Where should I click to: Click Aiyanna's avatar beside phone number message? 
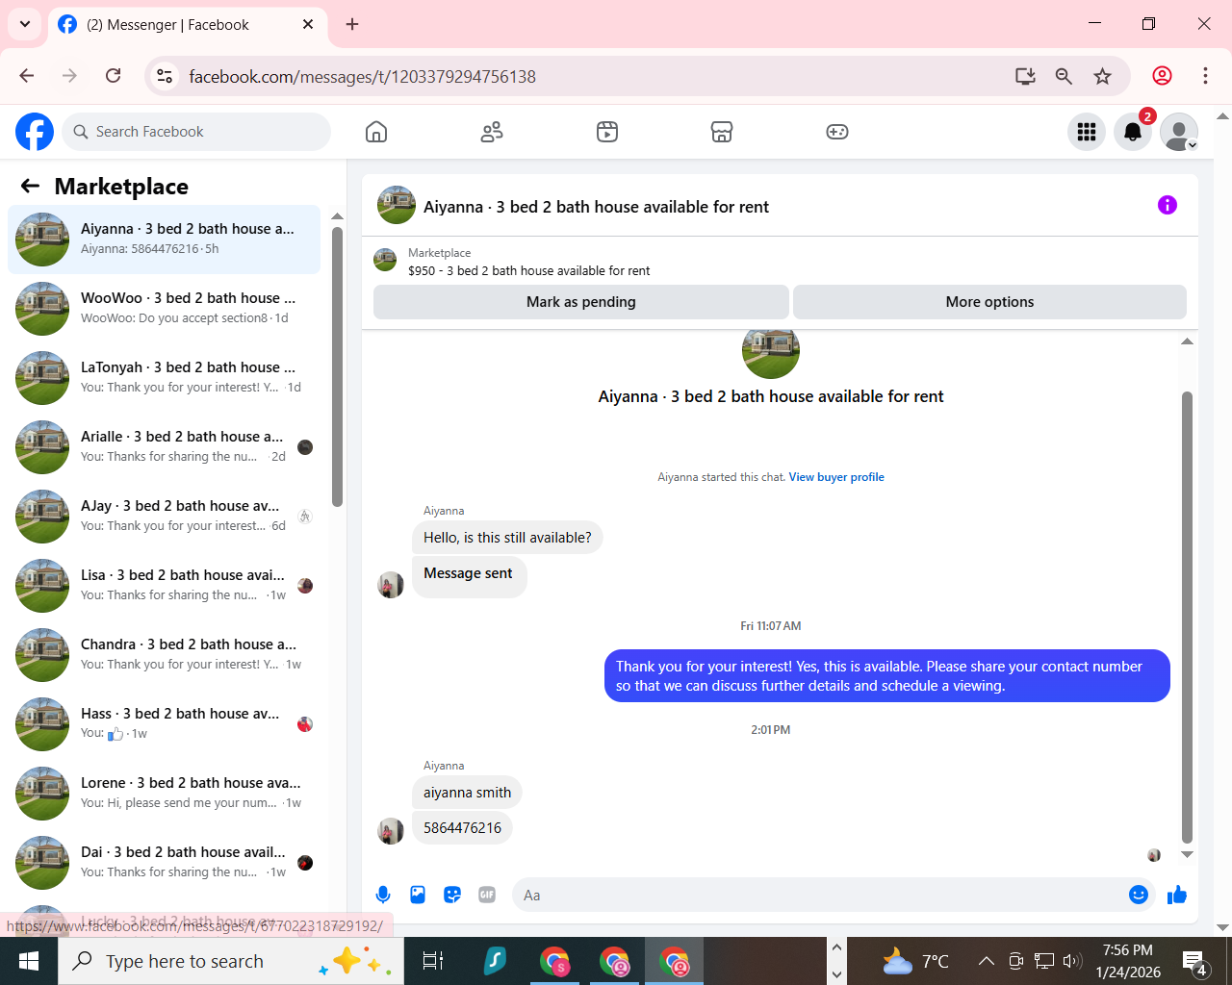(391, 831)
